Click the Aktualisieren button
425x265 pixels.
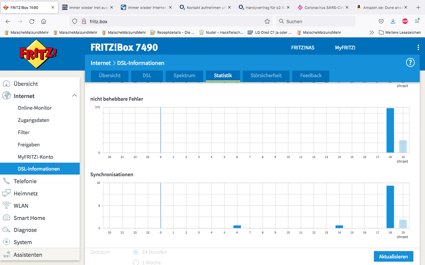click(x=393, y=256)
